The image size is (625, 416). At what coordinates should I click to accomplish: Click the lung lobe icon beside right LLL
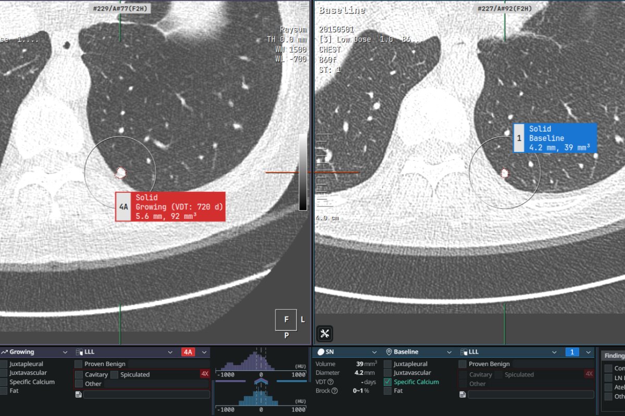(464, 352)
